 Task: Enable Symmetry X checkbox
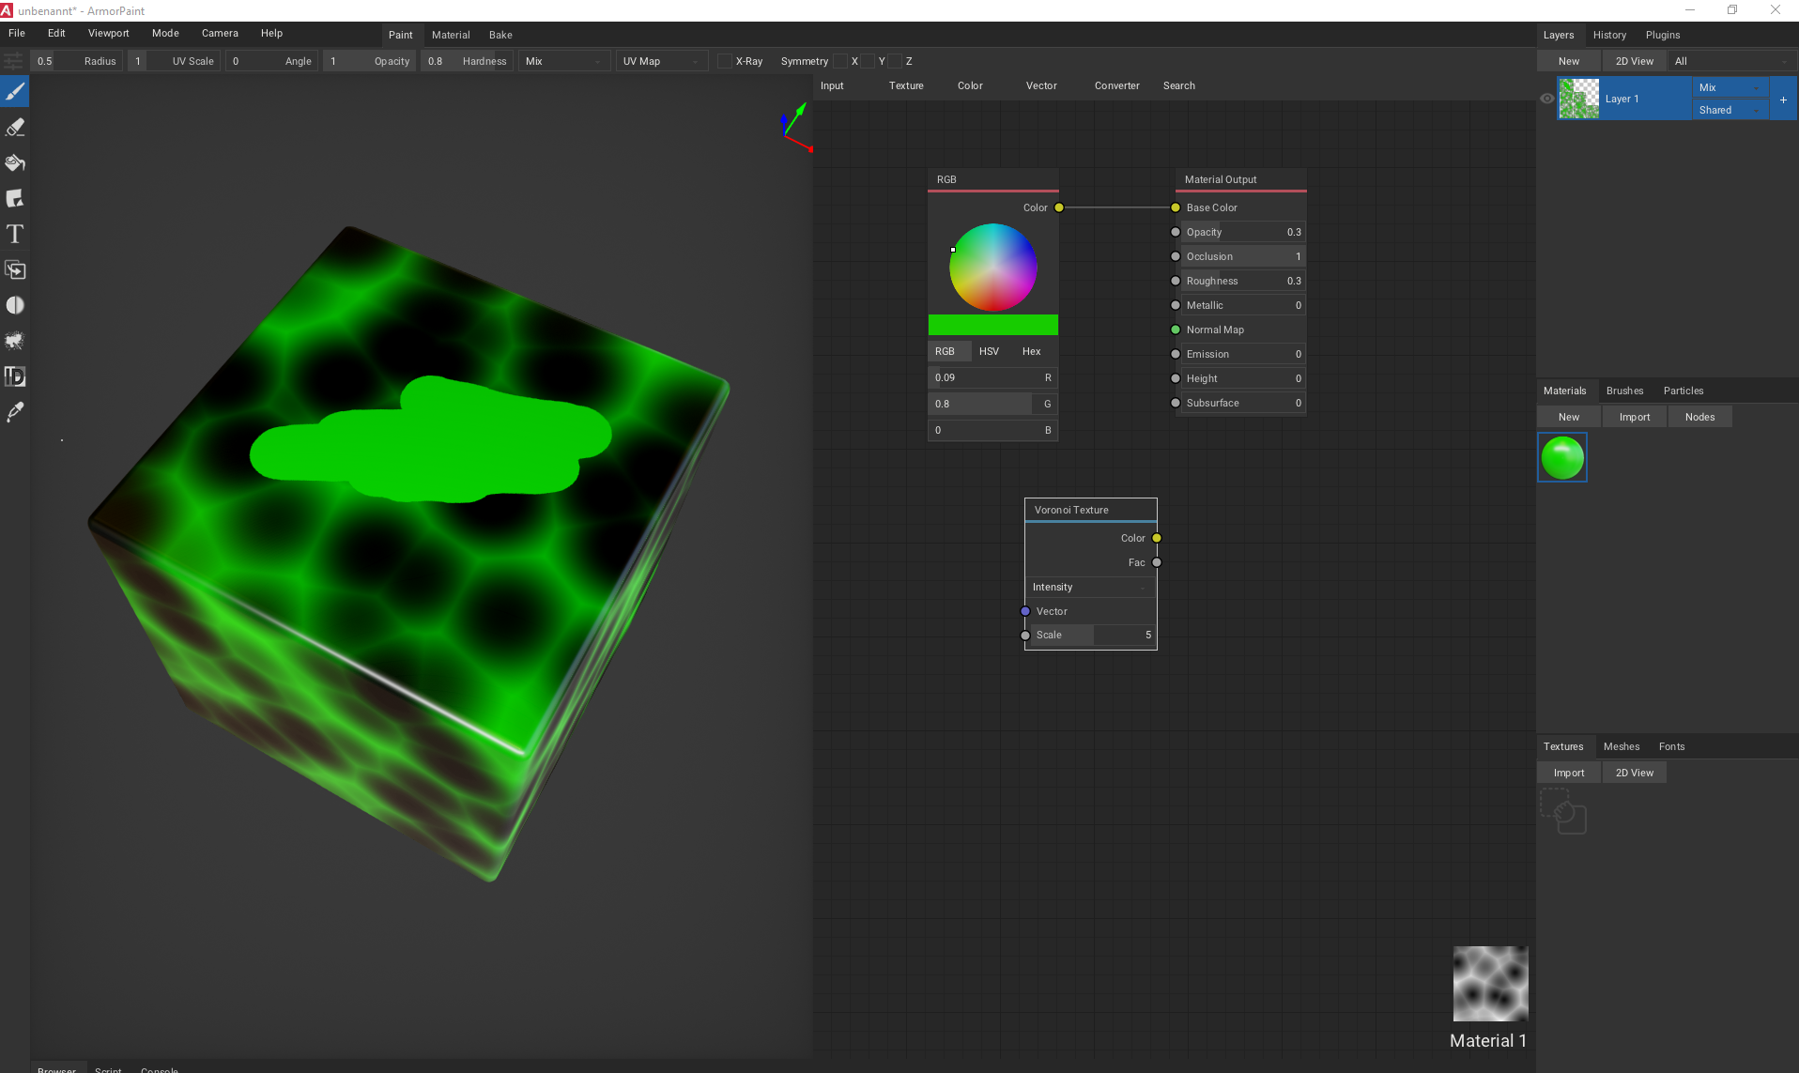point(841,62)
